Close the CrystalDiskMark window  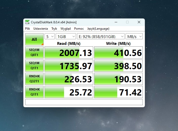(x=139, y=22)
